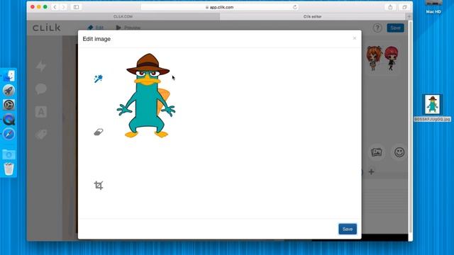Select the magic wand tool

point(99,79)
